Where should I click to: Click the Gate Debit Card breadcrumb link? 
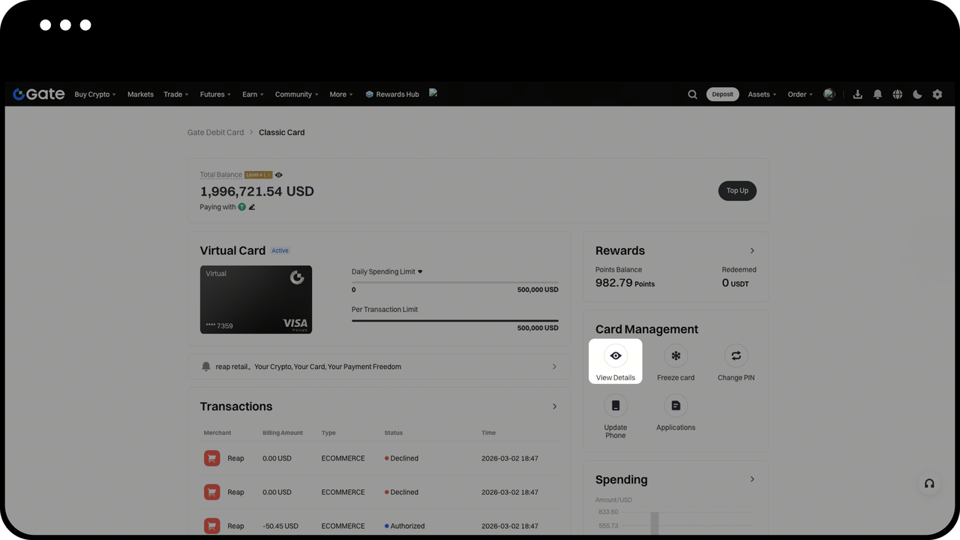[215, 133]
